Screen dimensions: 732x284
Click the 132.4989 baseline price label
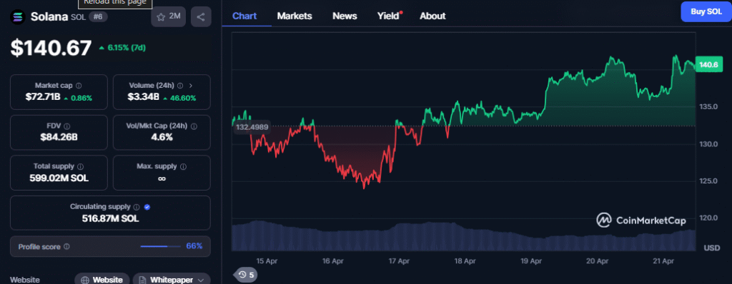point(252,127)
